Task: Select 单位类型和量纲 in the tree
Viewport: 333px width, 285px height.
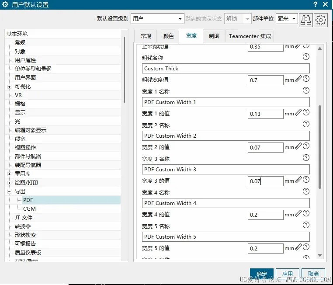Action: tap(33, 69)
